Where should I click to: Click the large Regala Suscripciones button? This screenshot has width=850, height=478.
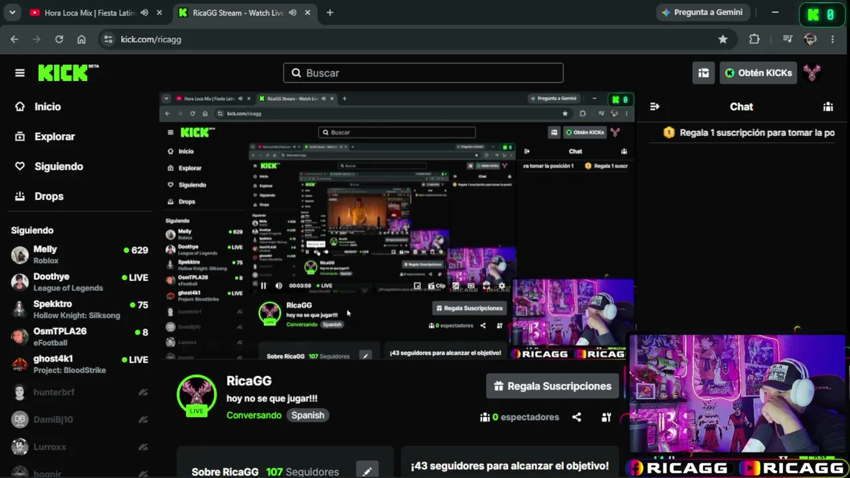[x=552, y=386]
